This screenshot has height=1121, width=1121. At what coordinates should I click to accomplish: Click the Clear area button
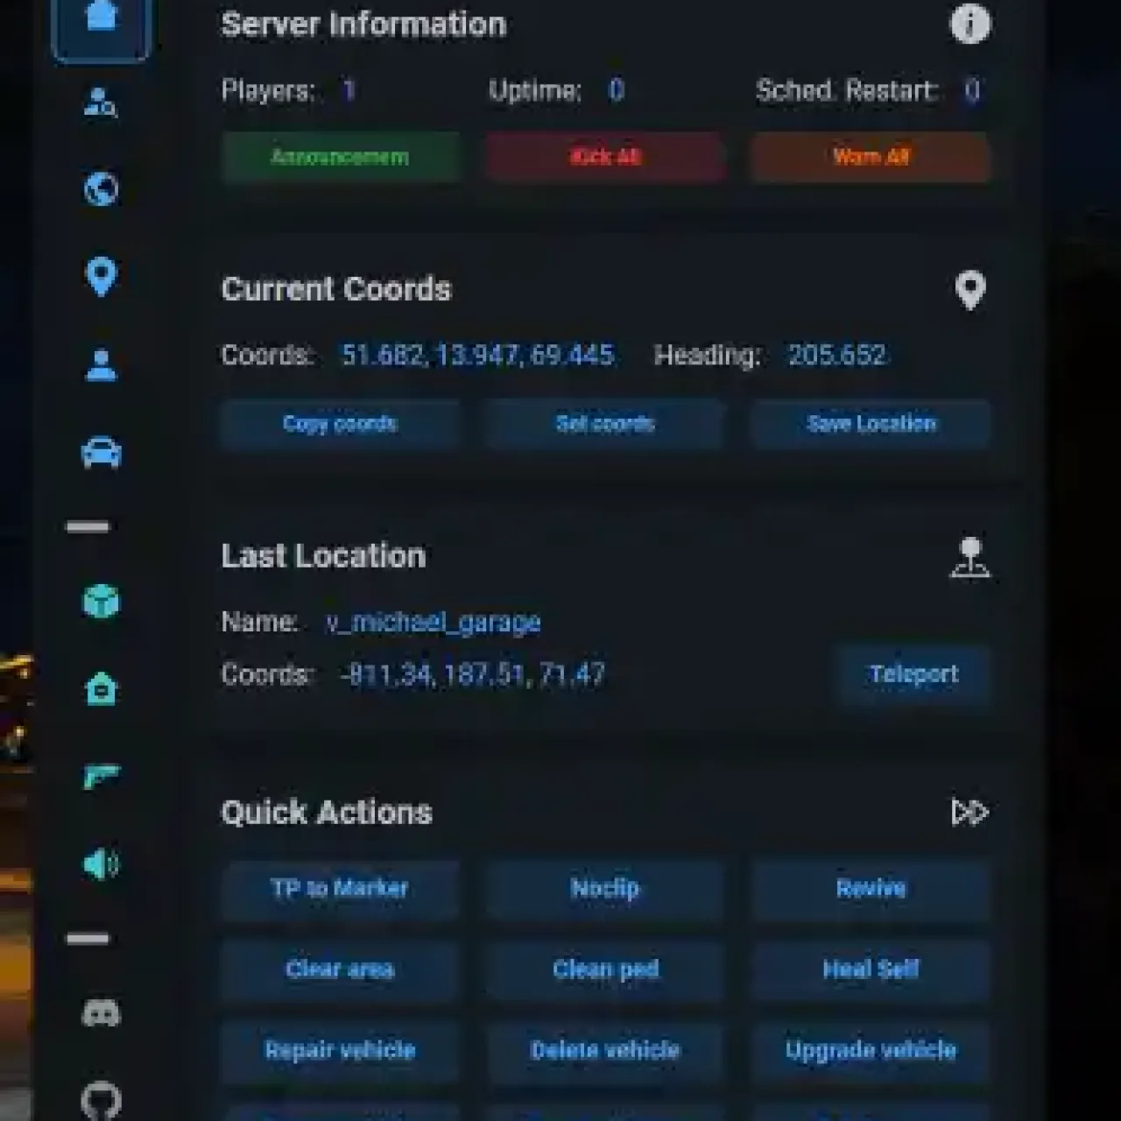pyautogui.click(x=341, y=969)
